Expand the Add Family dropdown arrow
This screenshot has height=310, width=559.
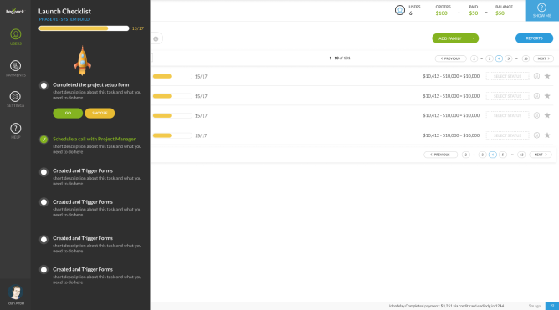click(474, 38)
